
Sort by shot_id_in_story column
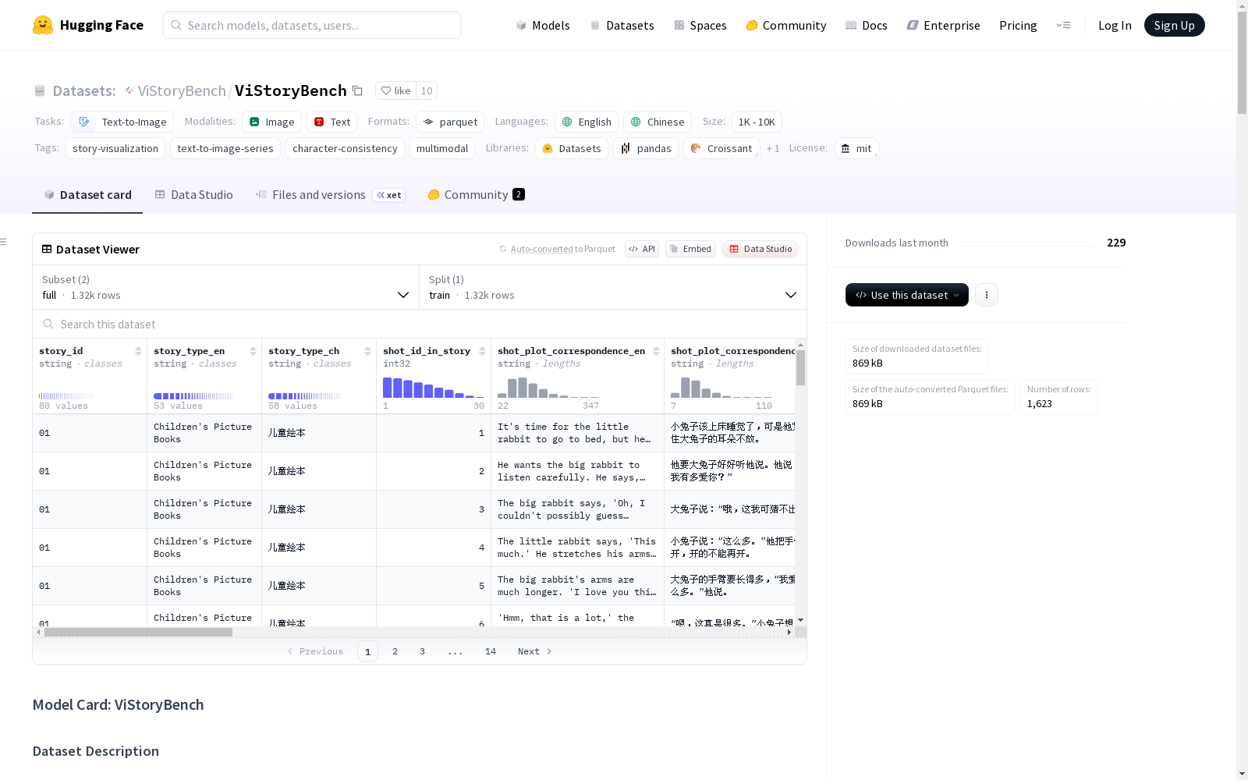coord(482,351)
